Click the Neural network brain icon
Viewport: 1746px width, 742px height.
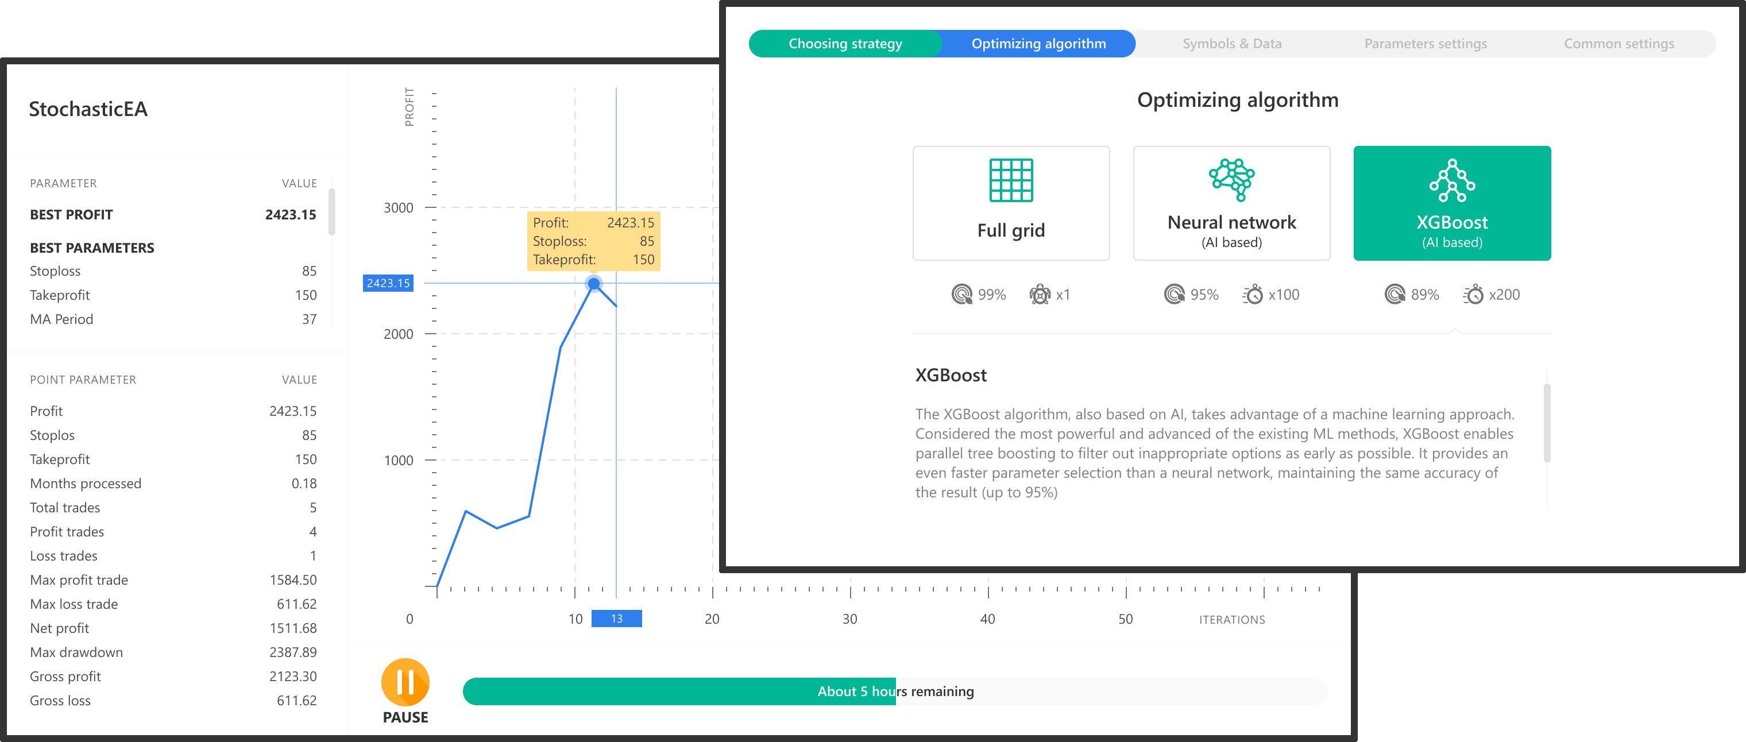click(1231, 180)
